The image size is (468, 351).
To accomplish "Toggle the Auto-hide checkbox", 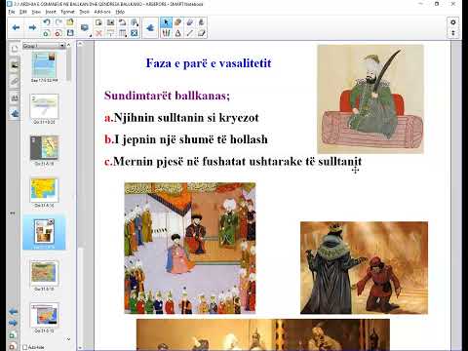I will tap(25, 347).
